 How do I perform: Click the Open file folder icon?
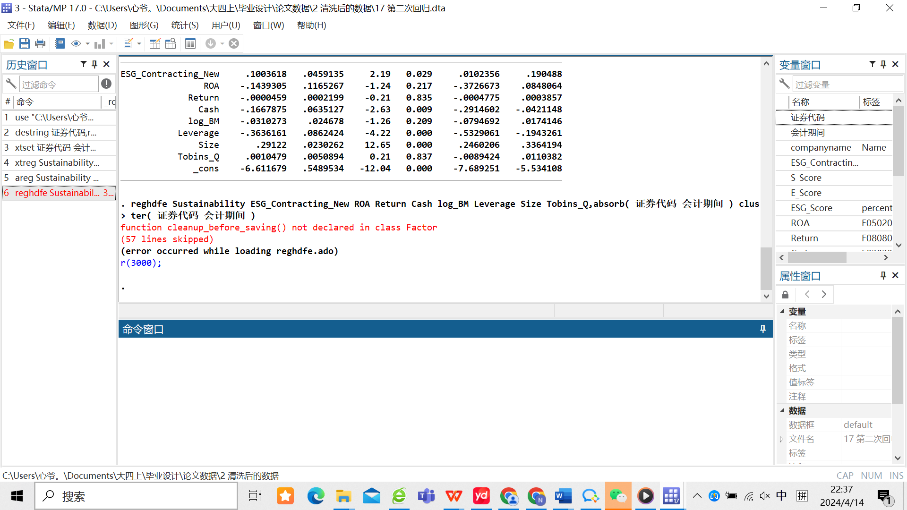tap(9, 44)
